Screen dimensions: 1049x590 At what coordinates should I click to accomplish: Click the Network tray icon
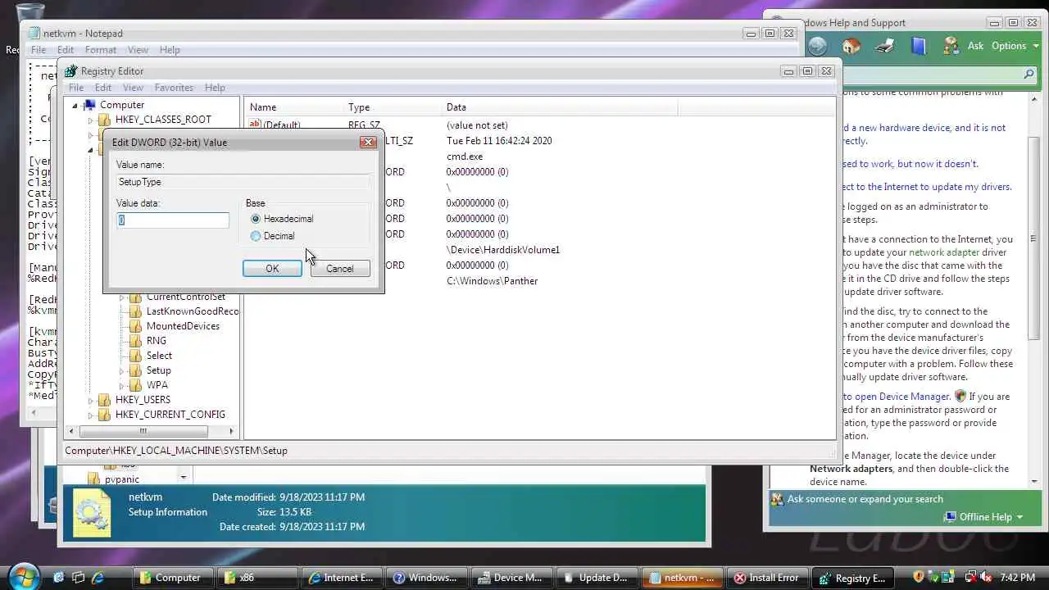click(970, 578)
